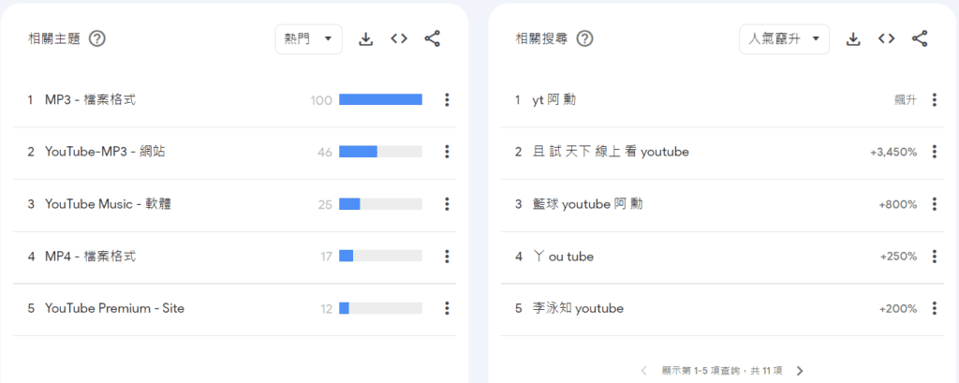Click the +200% value
This screenshot has height=383, width=959.
[x=898, y=309]
